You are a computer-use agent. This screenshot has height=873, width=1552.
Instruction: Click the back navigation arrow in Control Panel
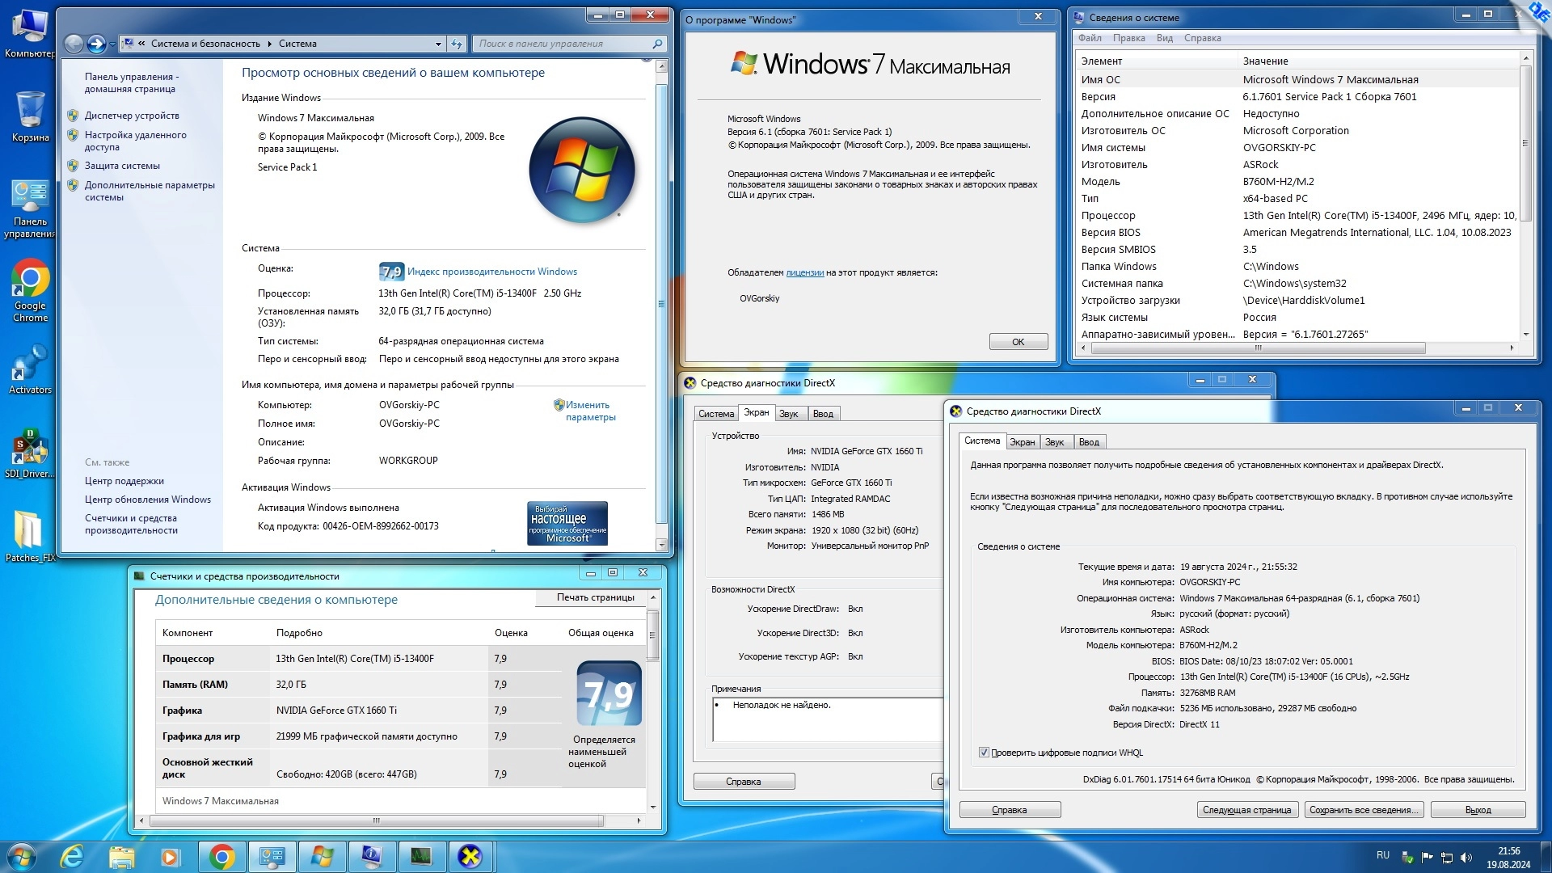tap(74, 44)
